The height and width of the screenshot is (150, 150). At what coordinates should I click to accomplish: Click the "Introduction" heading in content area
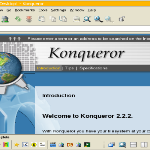[58, 96]
